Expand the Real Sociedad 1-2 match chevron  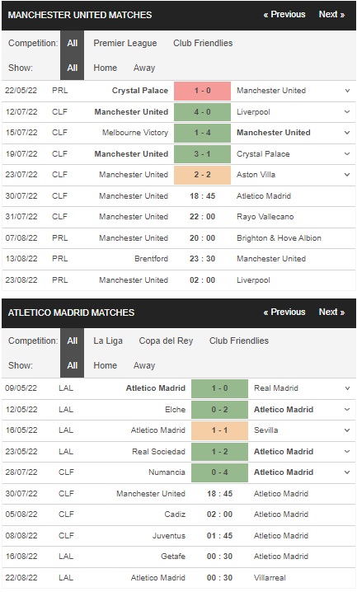point(347,452)
